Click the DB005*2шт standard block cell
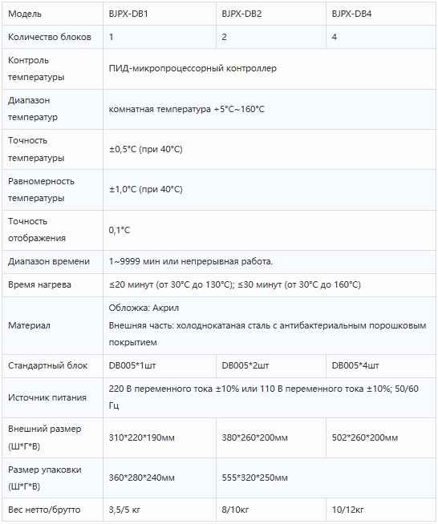438x524 pixels. (x=271, y=365)
